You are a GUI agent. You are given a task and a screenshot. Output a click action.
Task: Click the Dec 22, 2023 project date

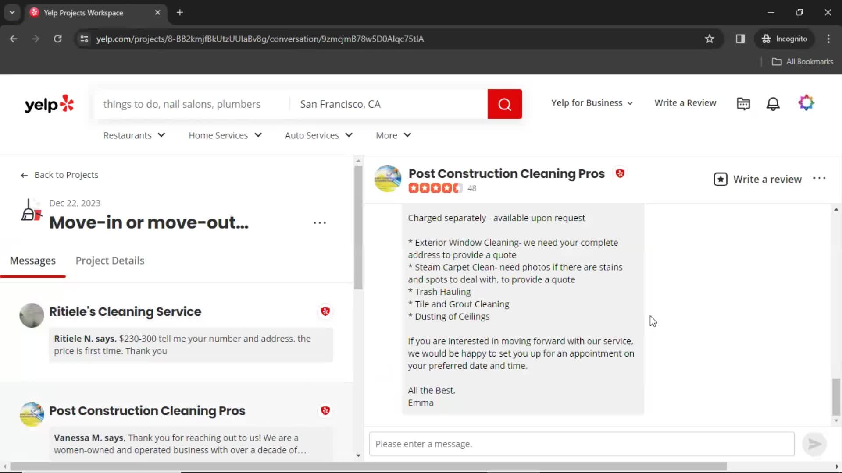pos(75,203)
